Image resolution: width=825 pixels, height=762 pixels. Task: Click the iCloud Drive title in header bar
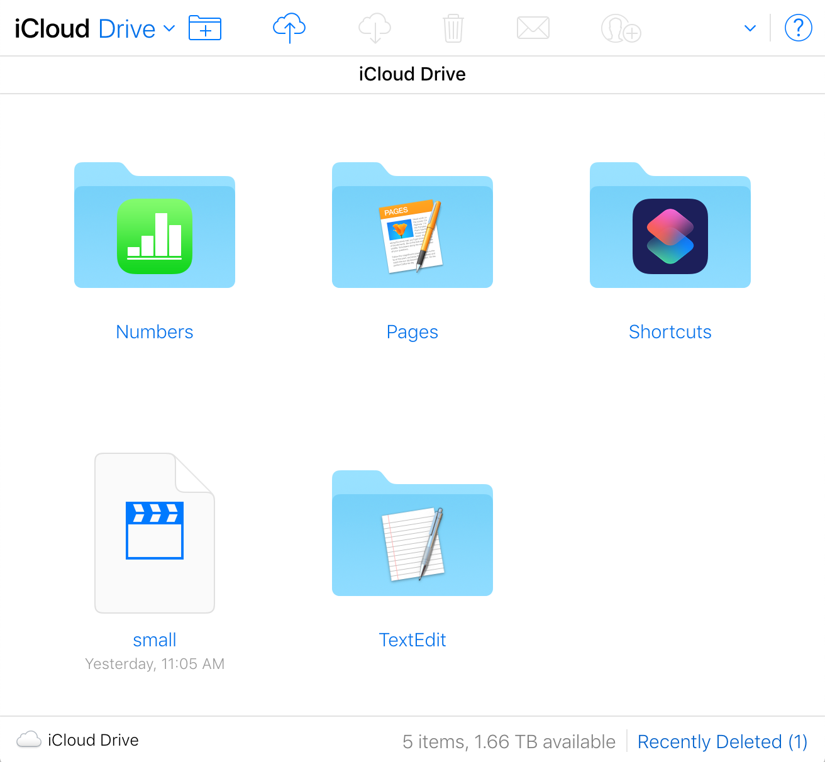click(412, 74)
